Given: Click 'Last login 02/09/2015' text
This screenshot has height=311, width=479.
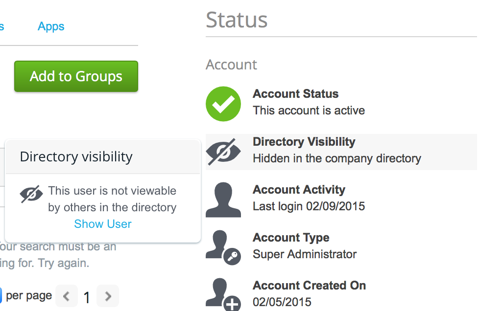Looking at the screenshot, I should click(x=309, y=206).
